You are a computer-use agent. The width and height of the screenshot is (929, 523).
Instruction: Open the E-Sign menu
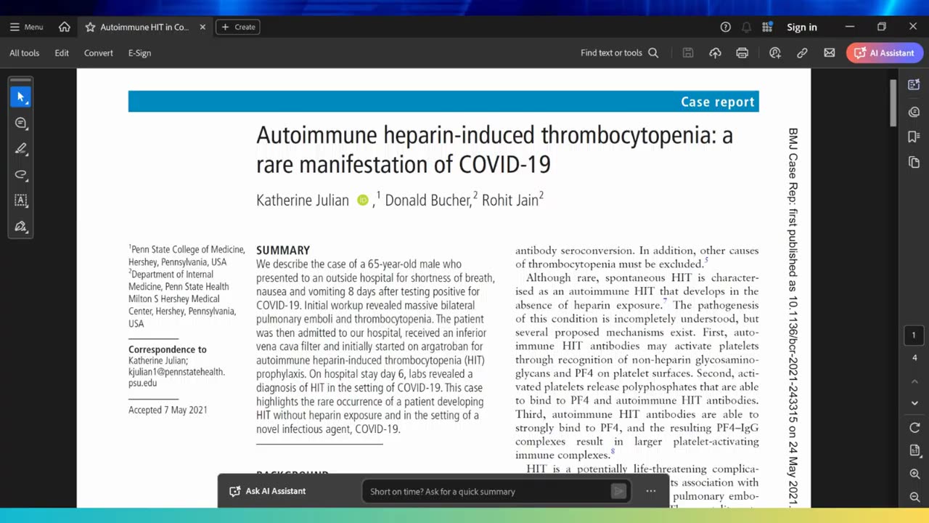139,53
